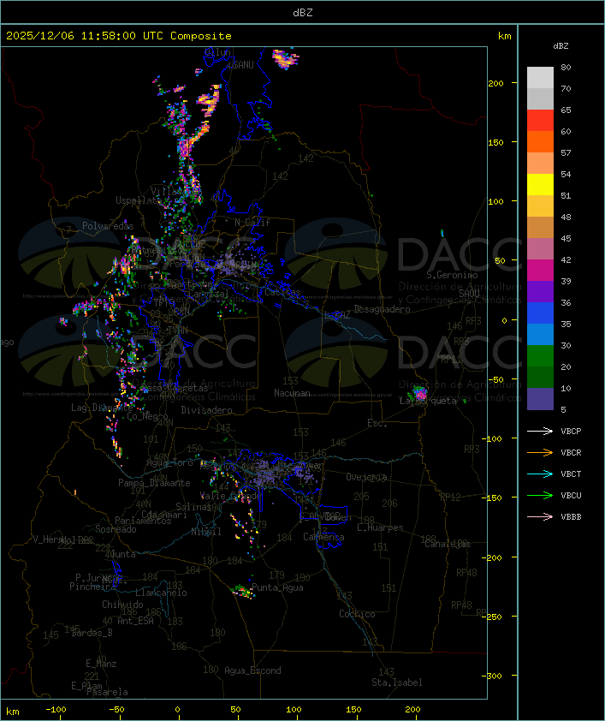Click the Punta_Agua place label
This screenshot has width=605, height=721.
[277, 587]
